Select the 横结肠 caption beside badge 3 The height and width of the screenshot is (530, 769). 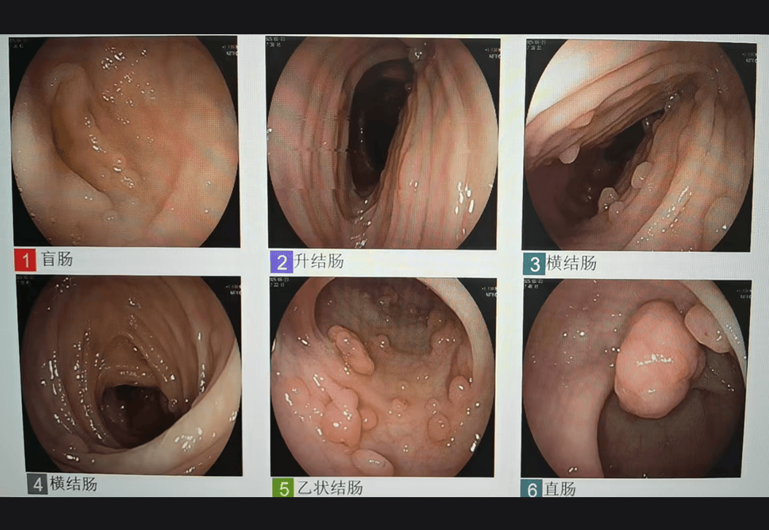point(571,263)
